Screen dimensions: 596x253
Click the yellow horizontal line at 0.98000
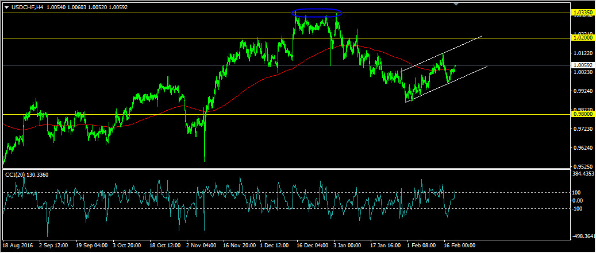[x=287, y=114]
